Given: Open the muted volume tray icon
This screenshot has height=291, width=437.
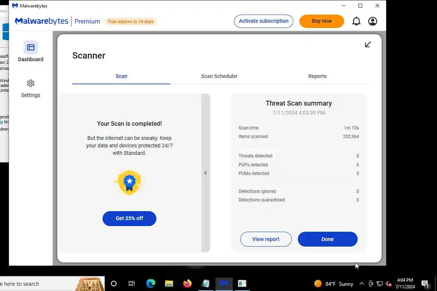Looking at the screenshot, I should [x=388, y=284].
